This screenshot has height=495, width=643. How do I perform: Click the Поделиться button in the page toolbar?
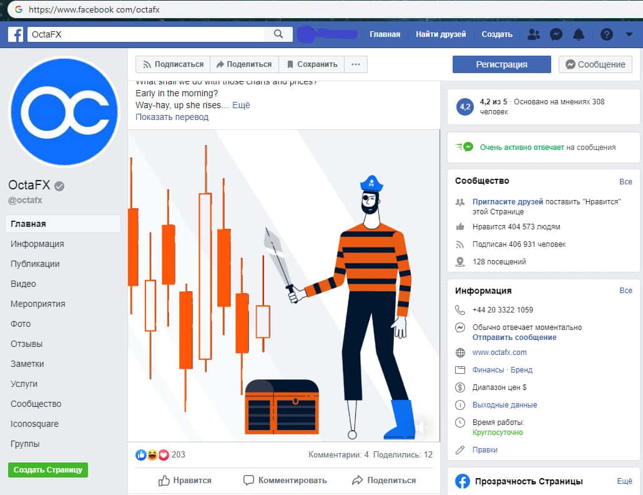tap(245, 64)
